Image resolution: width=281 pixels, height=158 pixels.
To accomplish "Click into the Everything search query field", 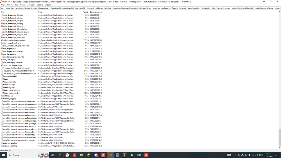I will click(140, 8).
